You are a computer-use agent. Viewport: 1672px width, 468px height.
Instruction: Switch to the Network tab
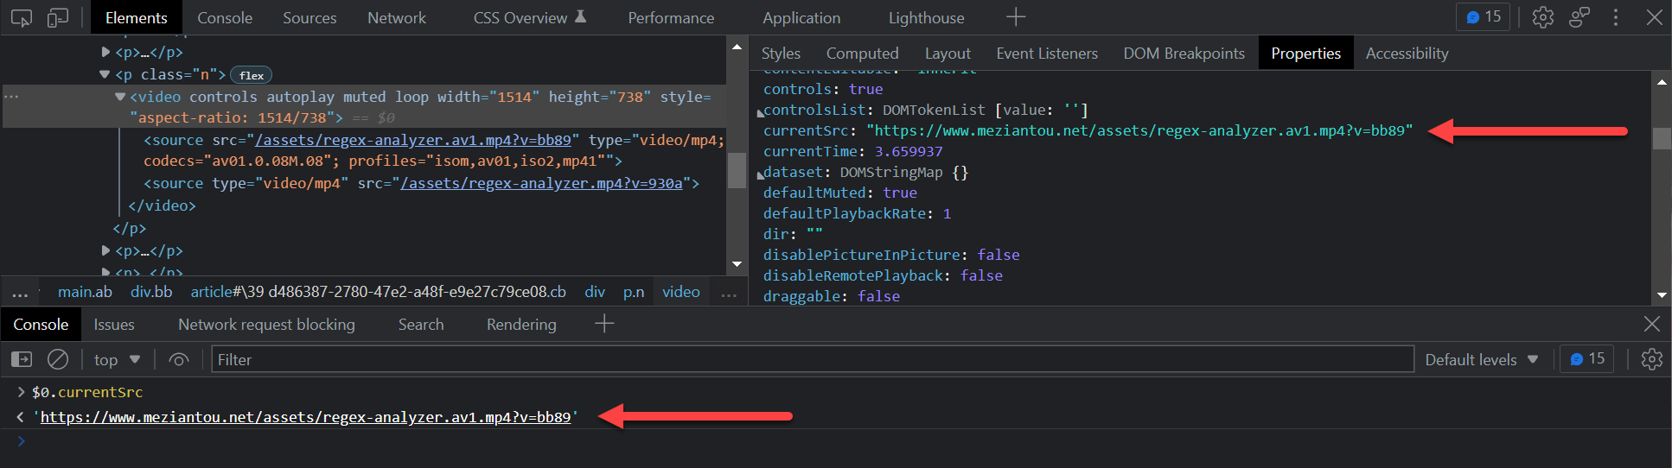click(396, 17)
